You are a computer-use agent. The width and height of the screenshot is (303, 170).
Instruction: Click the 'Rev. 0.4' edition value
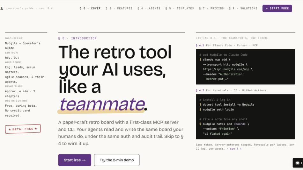coord(12,58)
